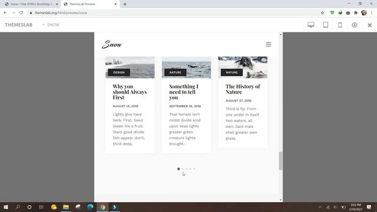This screenshot has width=377, height=212.
Task: Click the green shield extension icon
Action: point(332,13)
